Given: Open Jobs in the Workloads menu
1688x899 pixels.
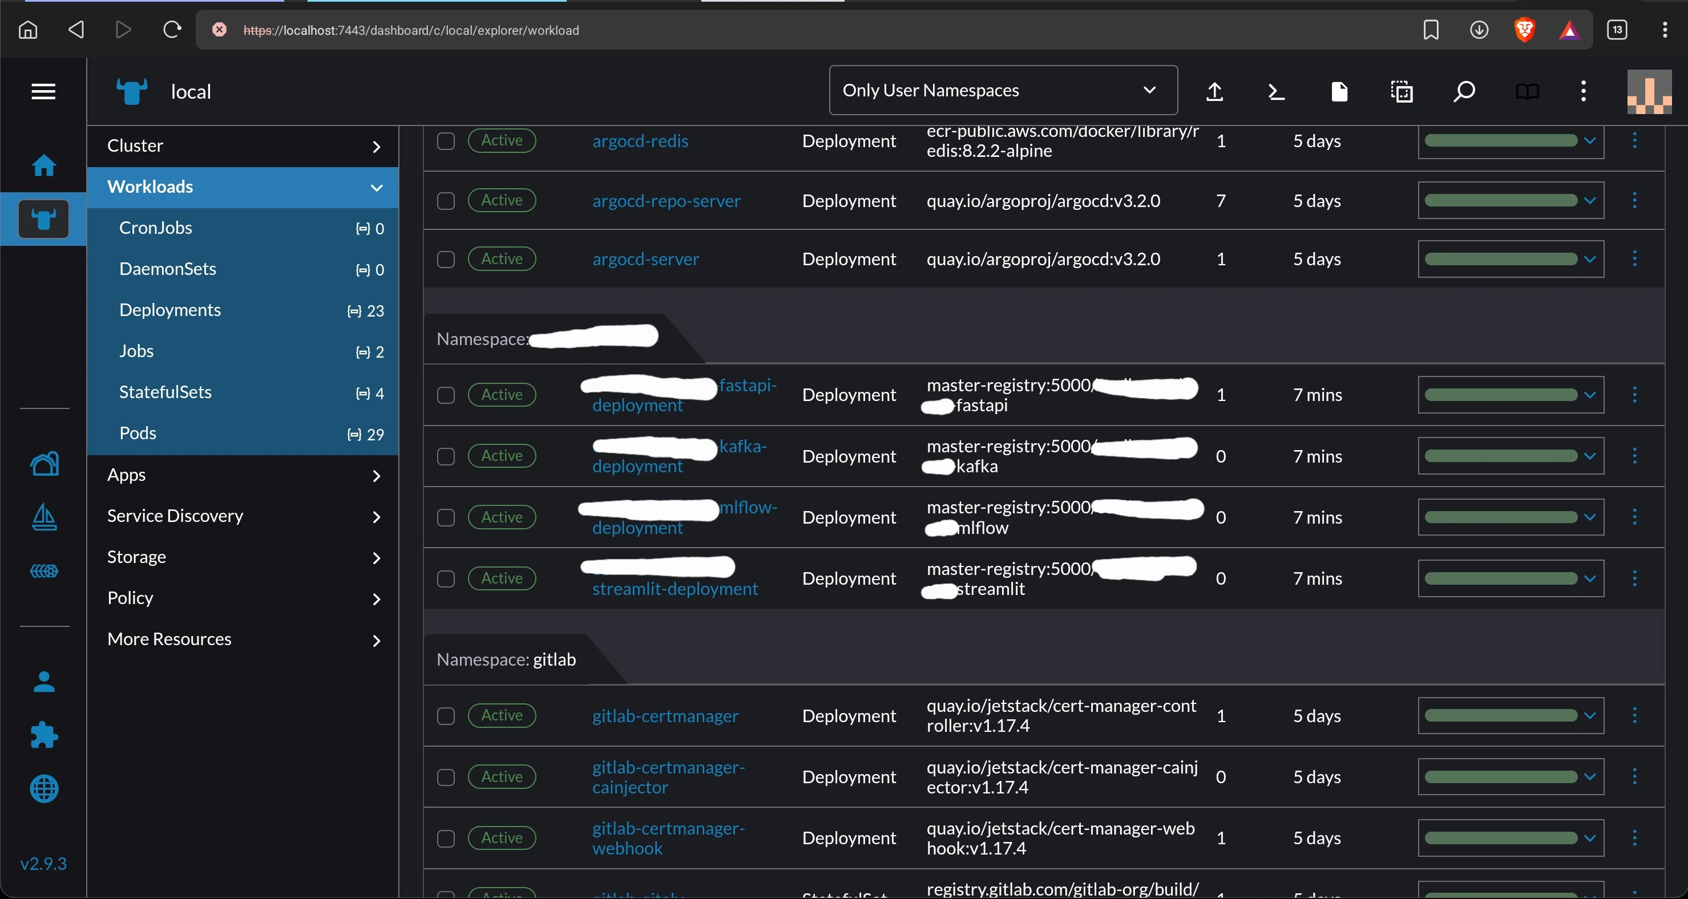Looking at the screenshot, I should pos(243,351).
